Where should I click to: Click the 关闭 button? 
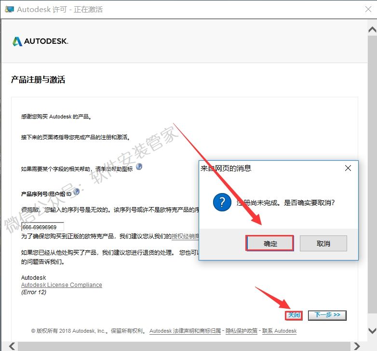294,315
